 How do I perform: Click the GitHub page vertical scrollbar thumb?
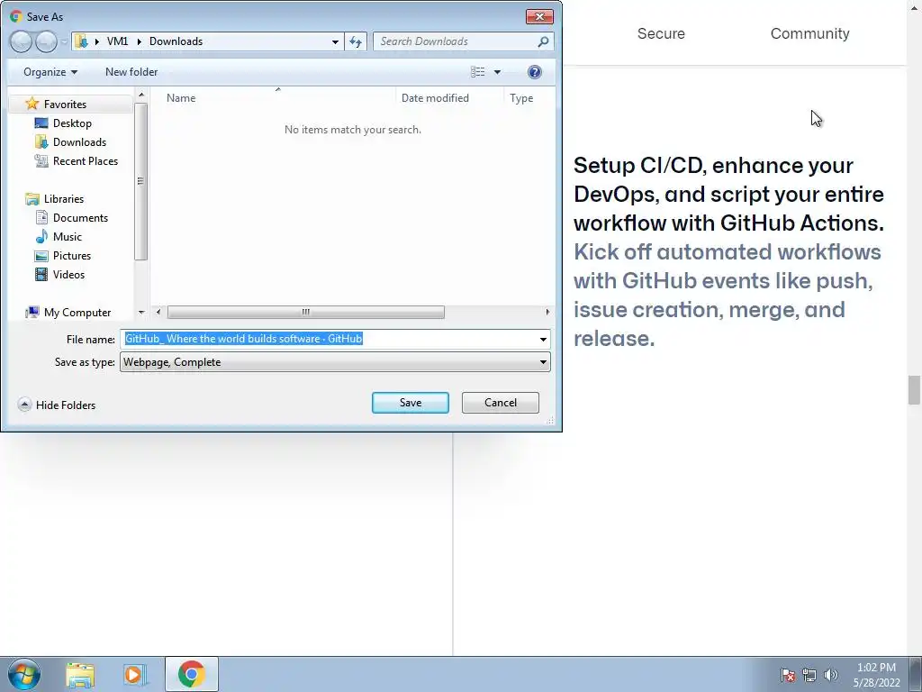click(914, 390)
